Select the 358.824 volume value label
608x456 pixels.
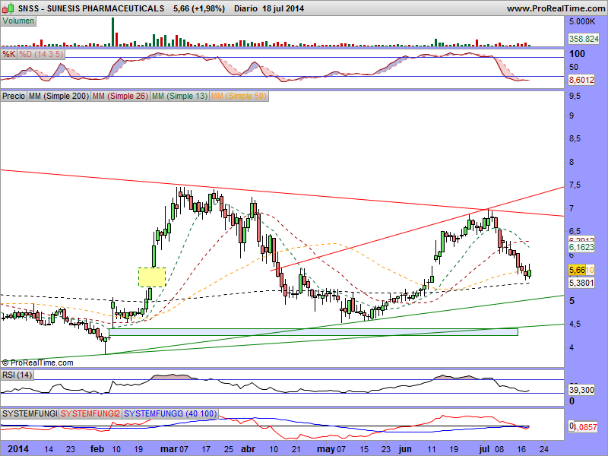point(584,39)
